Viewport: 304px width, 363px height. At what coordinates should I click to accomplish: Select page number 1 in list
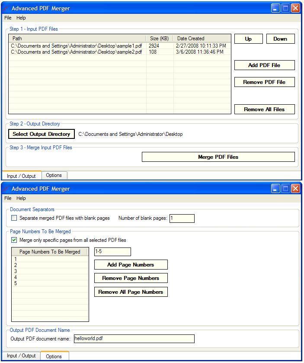click(x=50, y=259)
